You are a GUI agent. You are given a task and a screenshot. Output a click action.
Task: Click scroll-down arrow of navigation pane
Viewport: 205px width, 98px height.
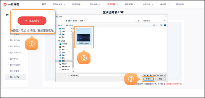[73, 71]
